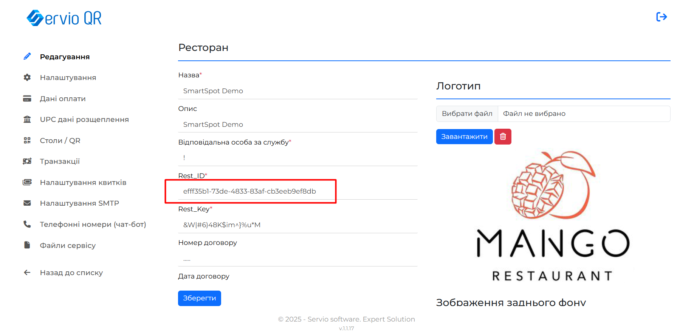The width and height of the screenshot is (680, 334).
Task: Go back via Назад до списку
Action: click(x=71, y=272)
